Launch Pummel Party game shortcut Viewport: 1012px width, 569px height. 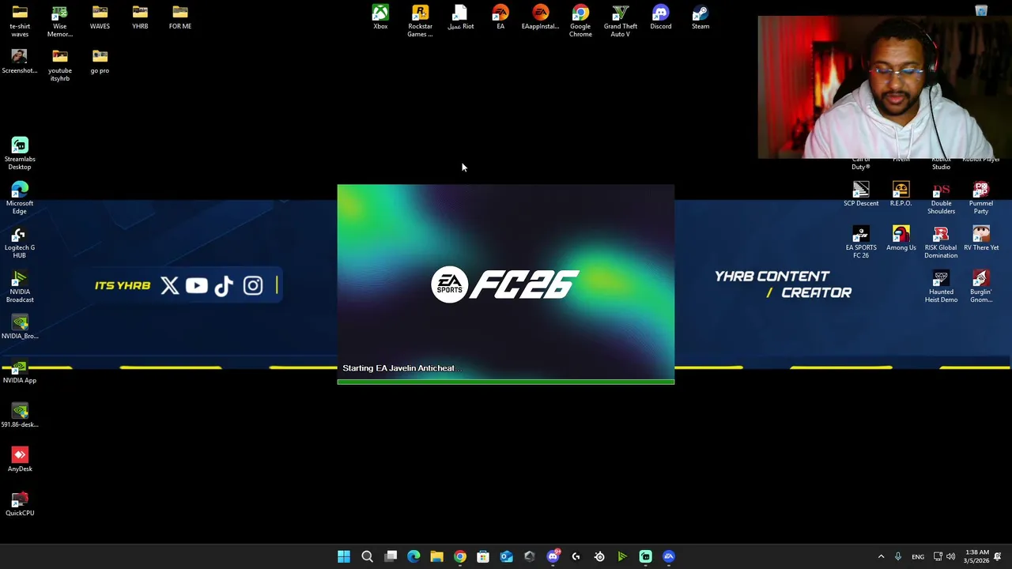pos(980,198)
